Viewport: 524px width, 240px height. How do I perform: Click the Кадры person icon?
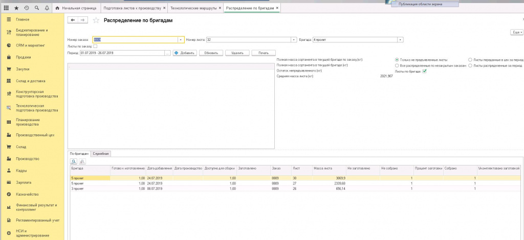(x=9, y=171)
